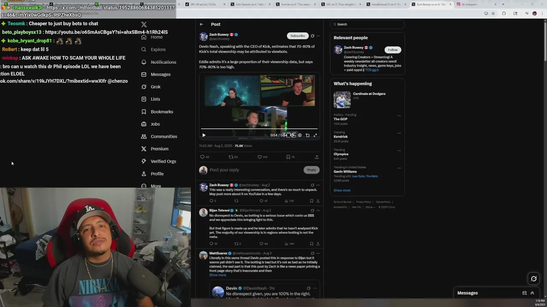Open options on MattSuarez's reply

point(318,253)
